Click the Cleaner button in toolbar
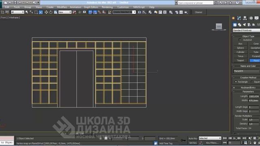The height and width of the screenshot is (146, 260). (199, 12)
